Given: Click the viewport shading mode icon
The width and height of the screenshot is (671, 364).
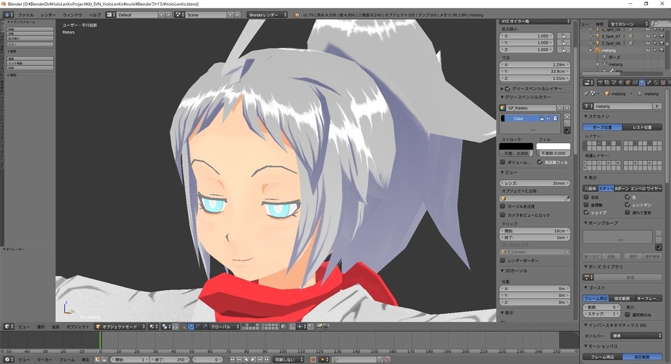Looking at the screenshot, I should point(153,327).
